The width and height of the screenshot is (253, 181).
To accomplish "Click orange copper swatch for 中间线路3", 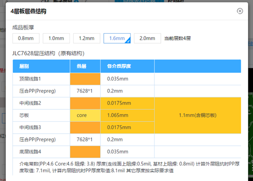I will coord(85,128).
